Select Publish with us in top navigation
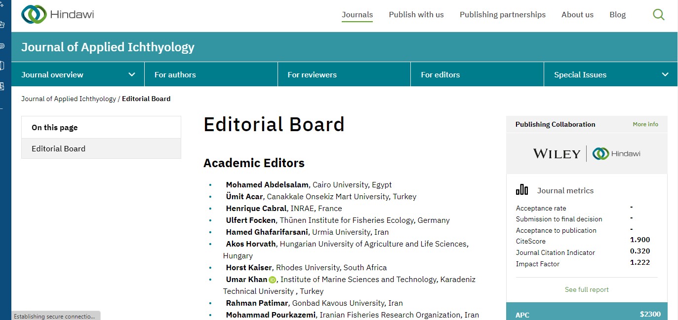The image size is (678, 320). pos(416,15)
